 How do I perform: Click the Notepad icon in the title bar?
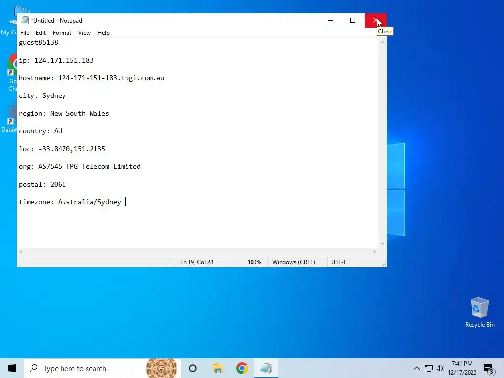[x=25, y=20]
